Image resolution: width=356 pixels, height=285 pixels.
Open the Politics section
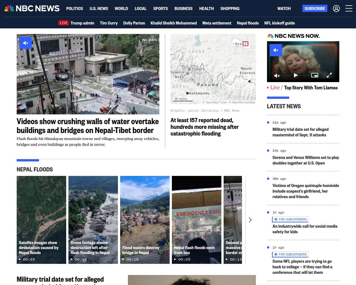coord(75,9)
